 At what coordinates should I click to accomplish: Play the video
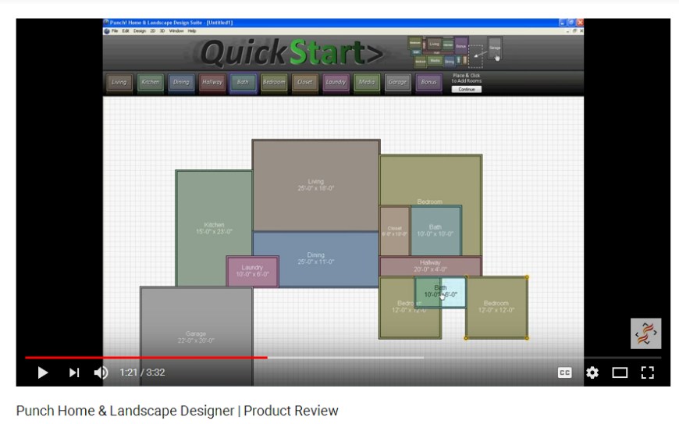pyautogui.click(x=42, y=372)
